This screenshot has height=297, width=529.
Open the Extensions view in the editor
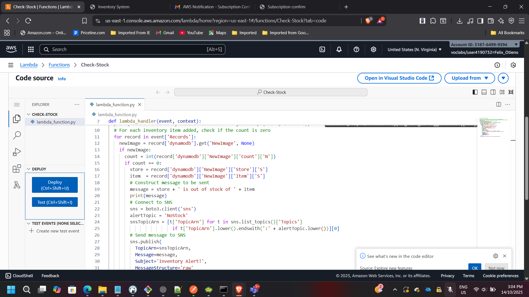tap(17, 168)
